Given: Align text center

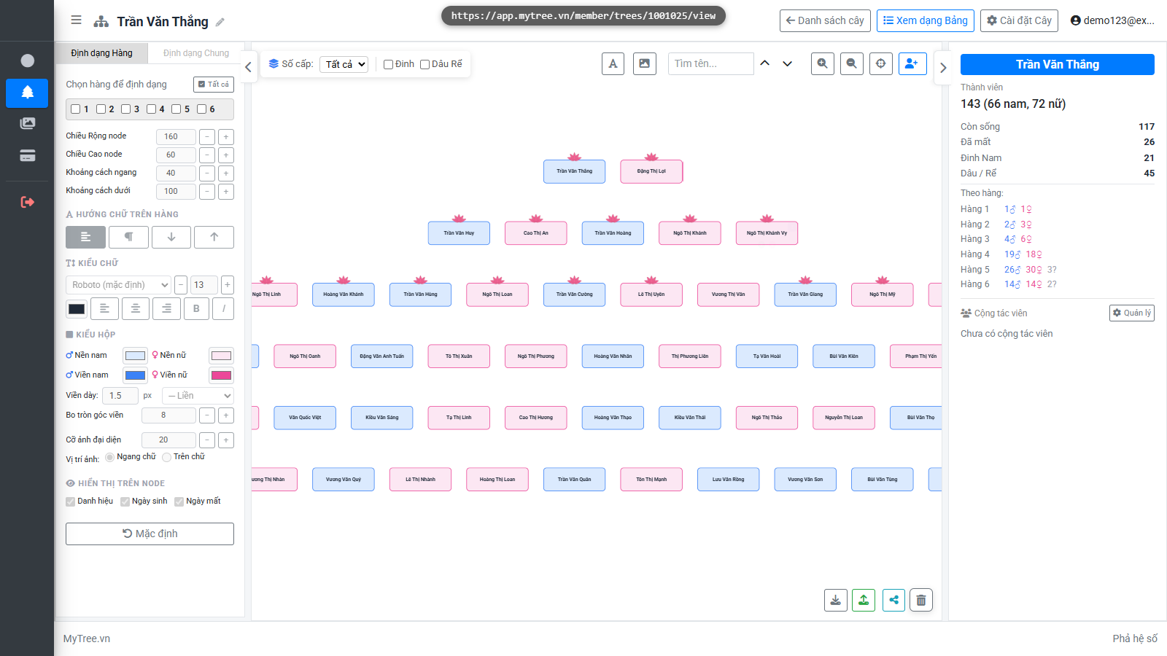Looking at the screenshot, I should [x=136, y=308].
